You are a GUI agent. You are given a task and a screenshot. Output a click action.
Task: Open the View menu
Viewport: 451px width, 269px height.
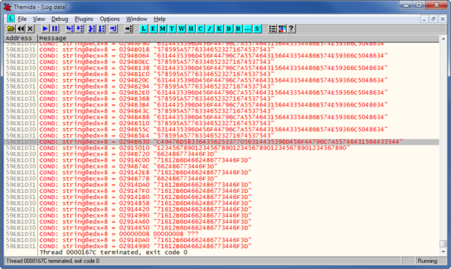(x=39, y=19)
